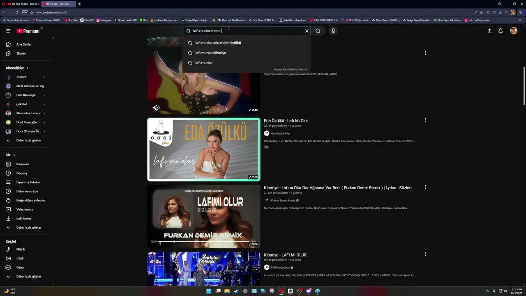Image resolution: width=526 pixels, height=296 pixels.
Task: Open more options for Kibariye - LAFI MI OLUR
Action: [x=425, y=254]
